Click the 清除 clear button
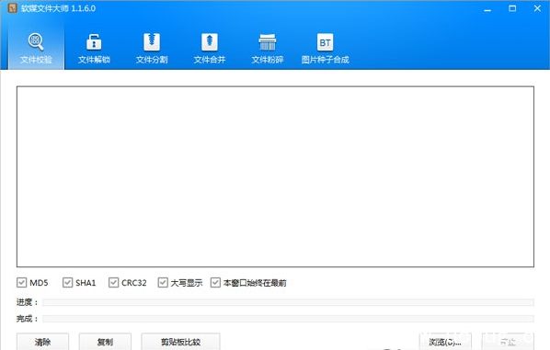 pyautogui.click(x=42, y=342)
